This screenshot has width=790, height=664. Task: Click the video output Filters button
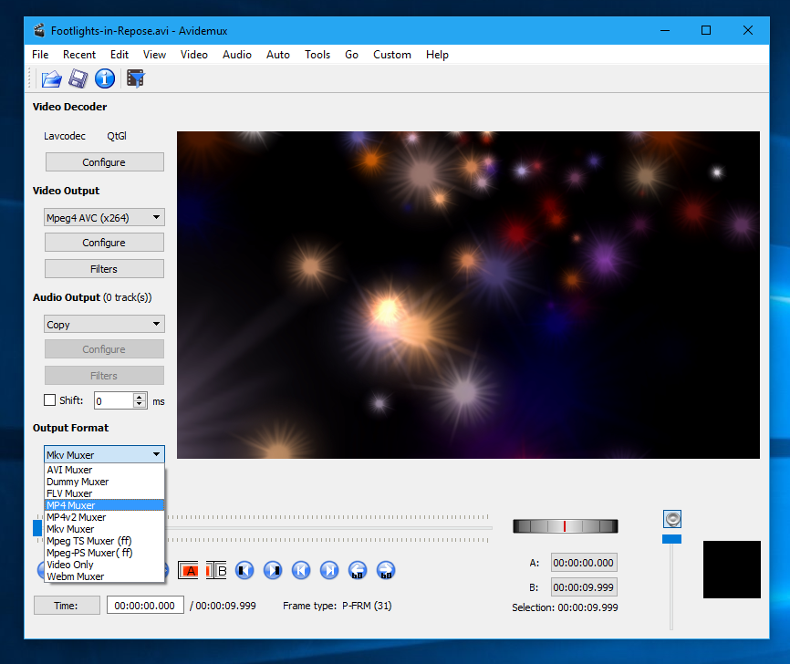coord(104,269)
